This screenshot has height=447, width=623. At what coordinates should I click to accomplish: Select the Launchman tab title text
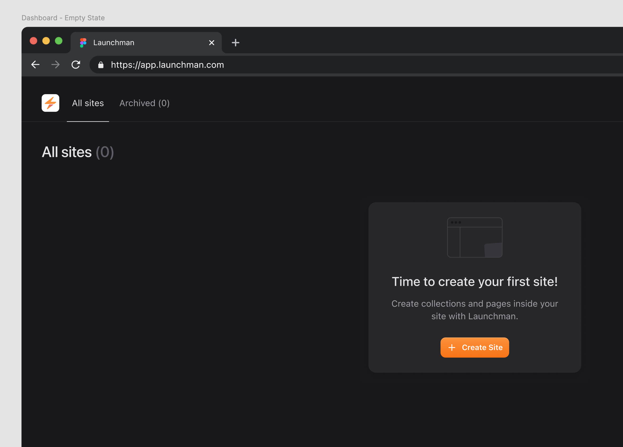point(113,43)
